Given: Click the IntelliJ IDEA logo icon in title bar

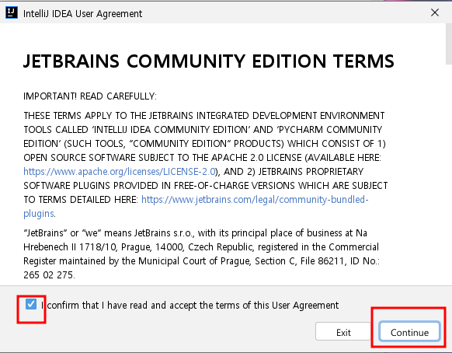Looking at the screenshot, I should coord(12,12).
